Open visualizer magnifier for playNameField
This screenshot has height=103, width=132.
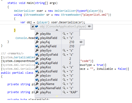pyautogui.click(x=64, y=88)
